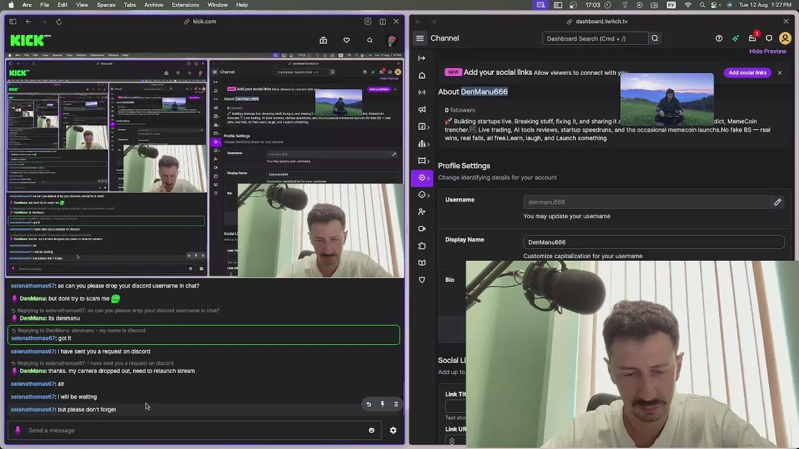Click the green sparkle icon in Twitch header
The image size is (799, 449).
(735, 39)
